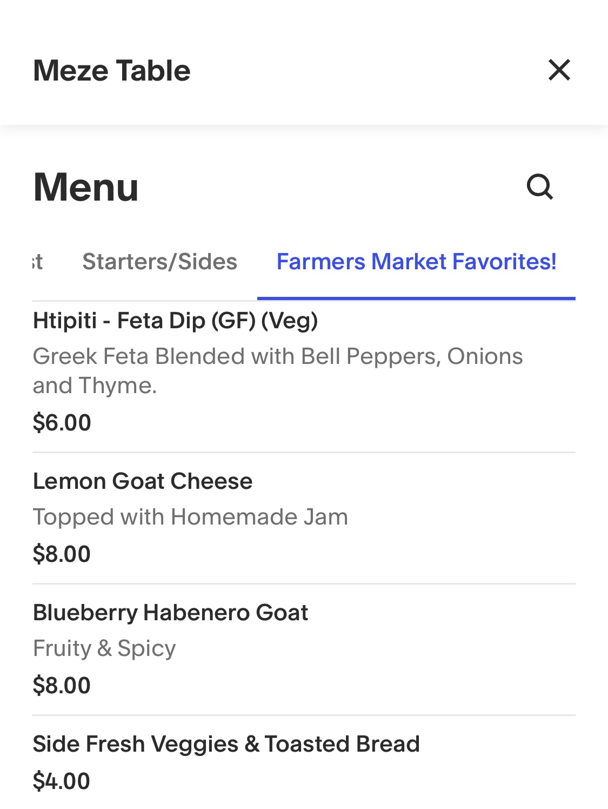This screenshot has width=608, height=809.
Task: Click the $6.00 price of Htipiti
Action: point(62,422)
